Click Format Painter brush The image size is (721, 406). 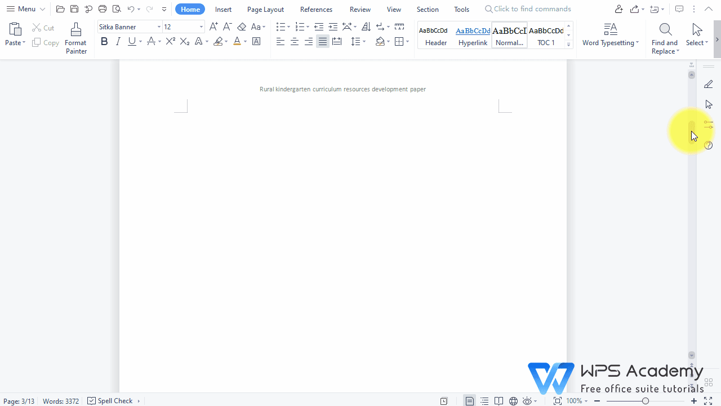(x=76, y=29)
